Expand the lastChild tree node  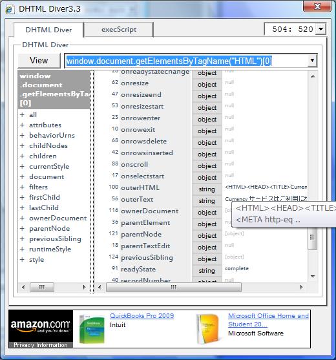coord(22,207)
